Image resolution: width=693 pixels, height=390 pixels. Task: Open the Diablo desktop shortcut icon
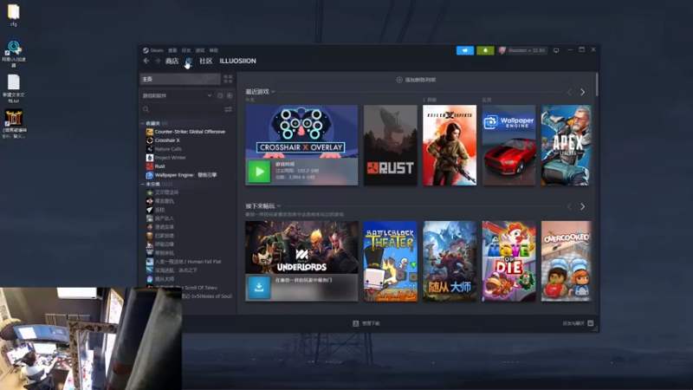coord(14,124)
